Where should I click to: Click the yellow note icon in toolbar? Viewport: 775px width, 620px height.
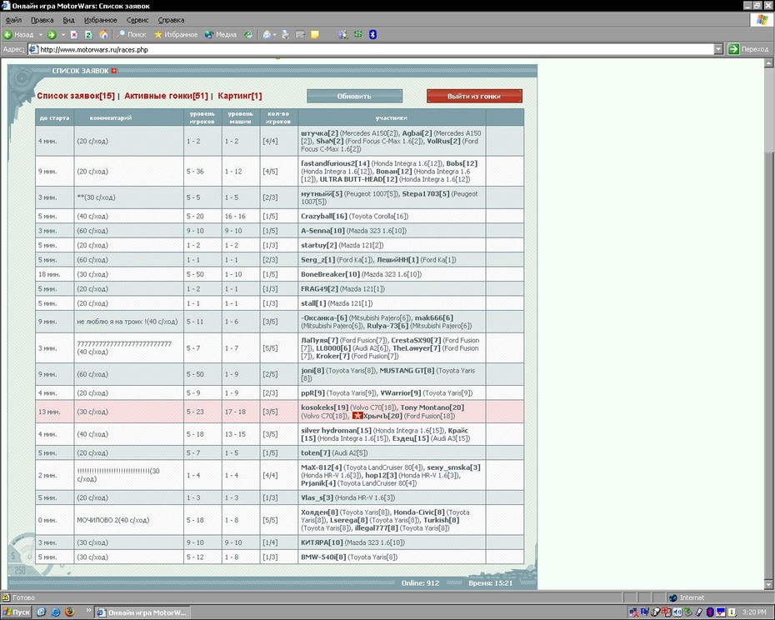pos(315,35)
